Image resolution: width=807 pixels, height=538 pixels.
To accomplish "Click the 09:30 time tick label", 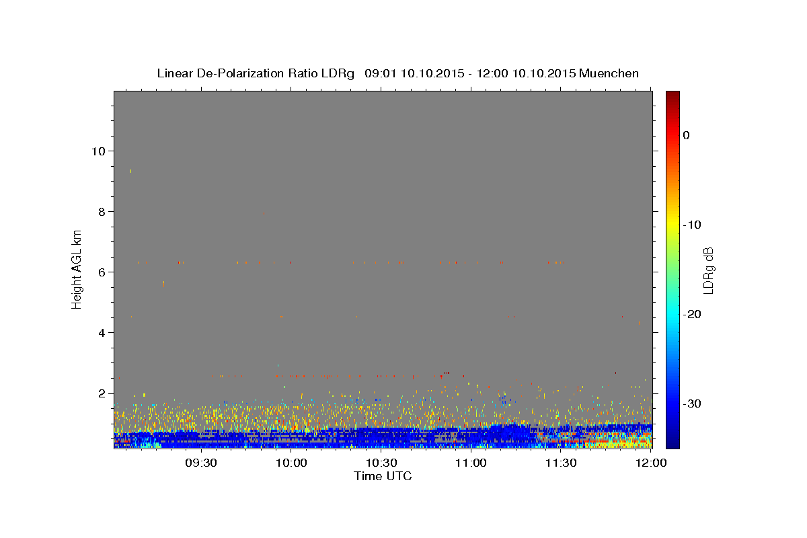I will (201, 463).
